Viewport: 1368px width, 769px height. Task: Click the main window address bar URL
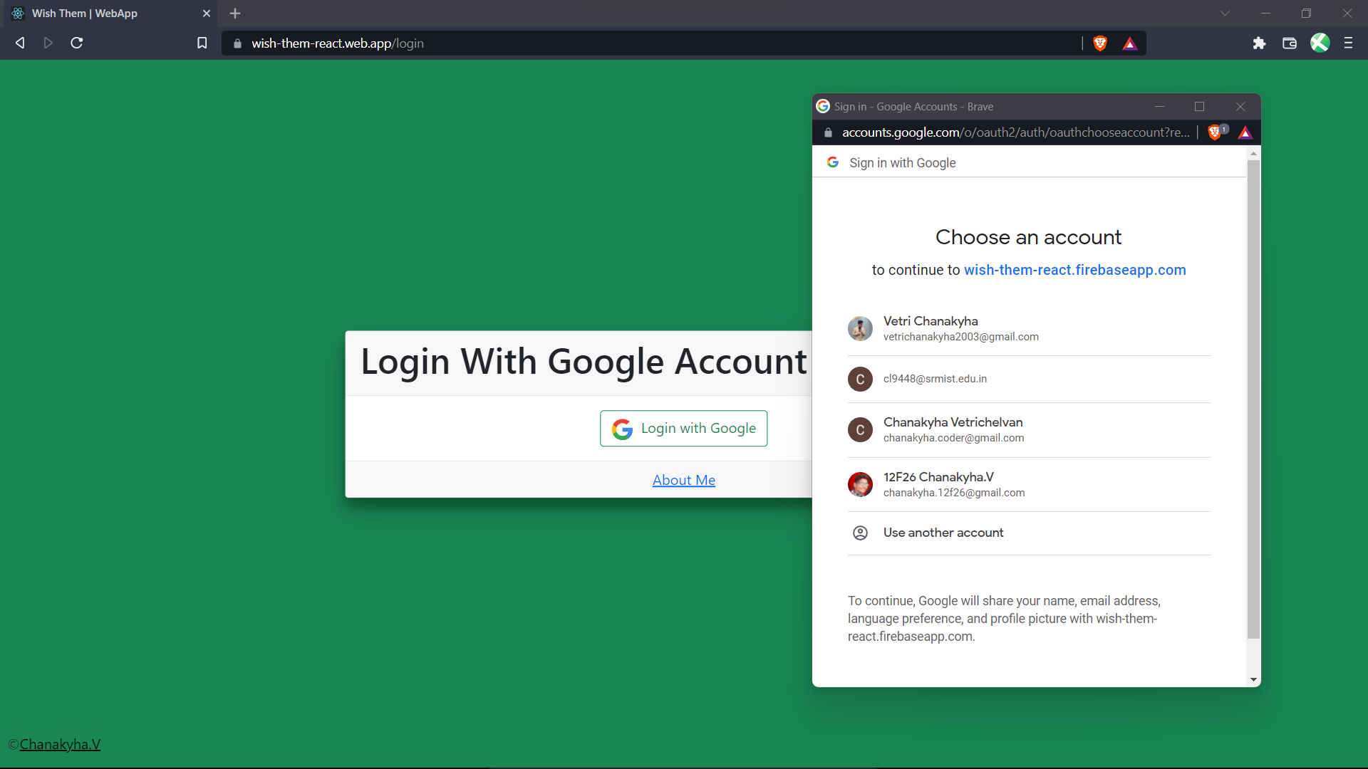coord(338,43)
